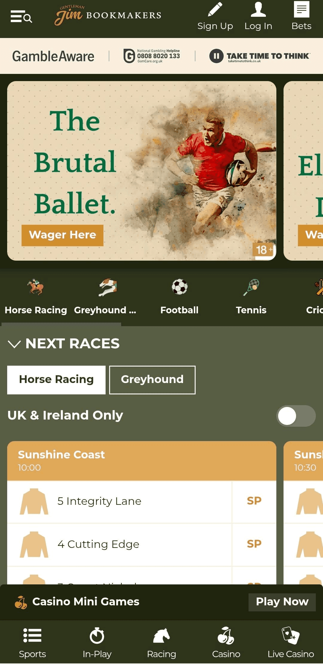The image size is (323, 664).
Task: Tap the Log In person icon
Action: 258,9
